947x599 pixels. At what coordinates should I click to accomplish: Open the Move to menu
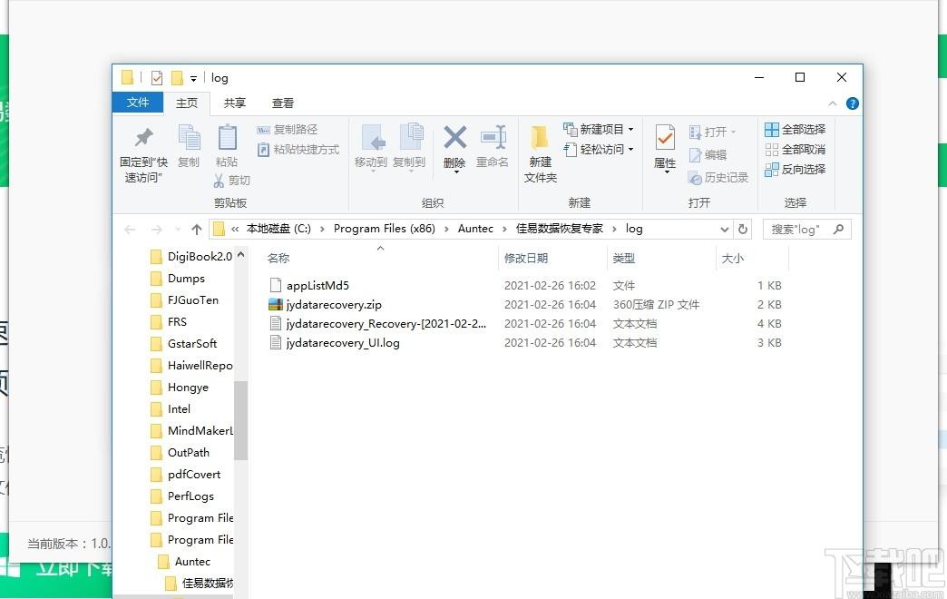tap(371, 148)
